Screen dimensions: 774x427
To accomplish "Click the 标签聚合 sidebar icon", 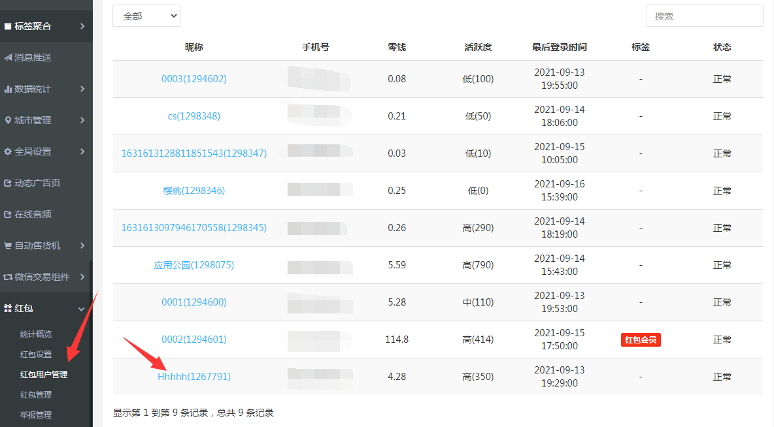I will (8, 27).
